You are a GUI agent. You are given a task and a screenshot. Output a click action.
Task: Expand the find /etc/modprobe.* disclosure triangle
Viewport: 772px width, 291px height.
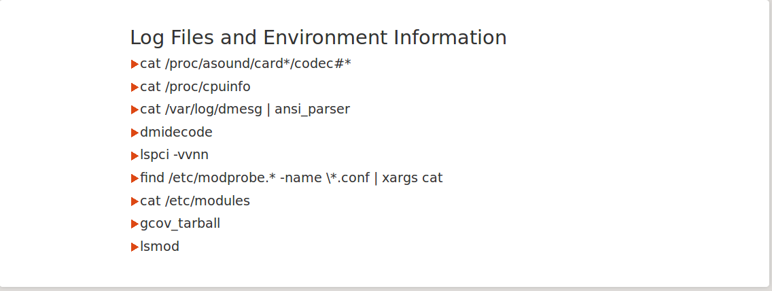pyautogui.click(x=135, y=178)
